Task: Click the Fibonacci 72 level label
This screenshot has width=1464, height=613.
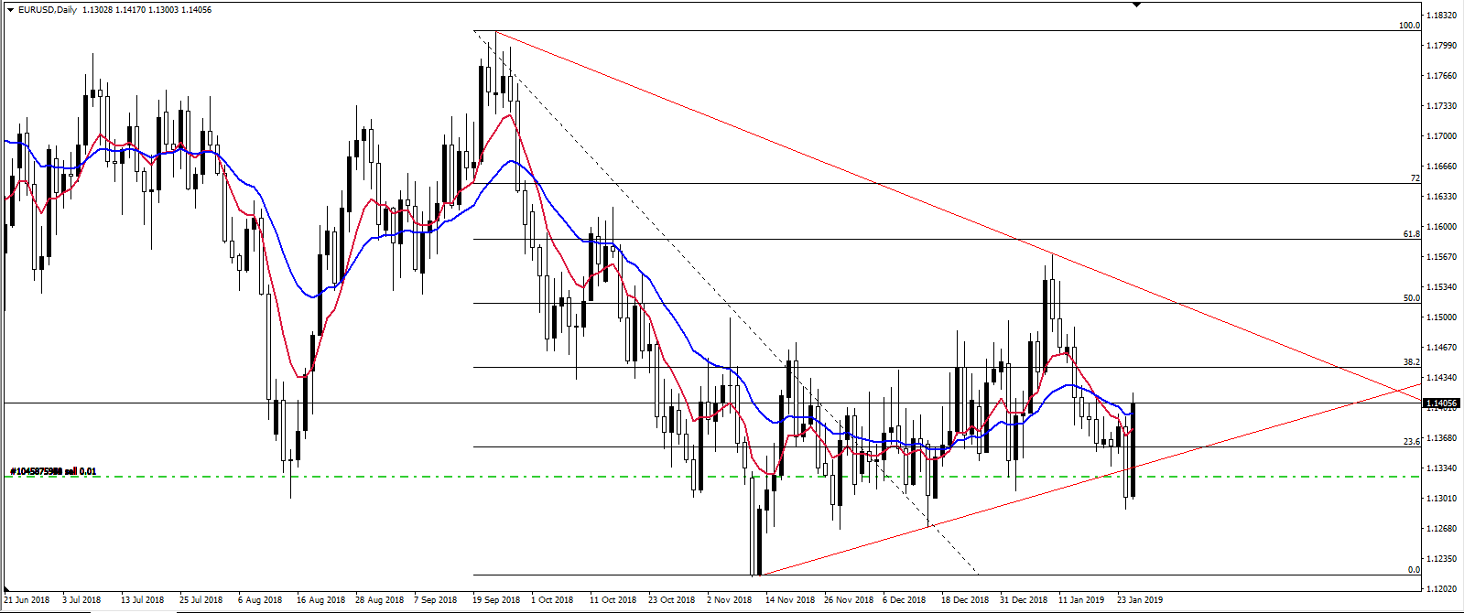Action: tap(1415, 178)
